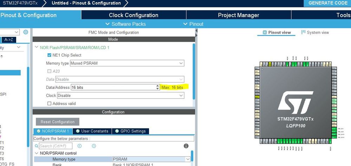The width and height of the screenshot is (351, 166).
Task: Click the Pinout view chip icon
Action: (265, 32)
